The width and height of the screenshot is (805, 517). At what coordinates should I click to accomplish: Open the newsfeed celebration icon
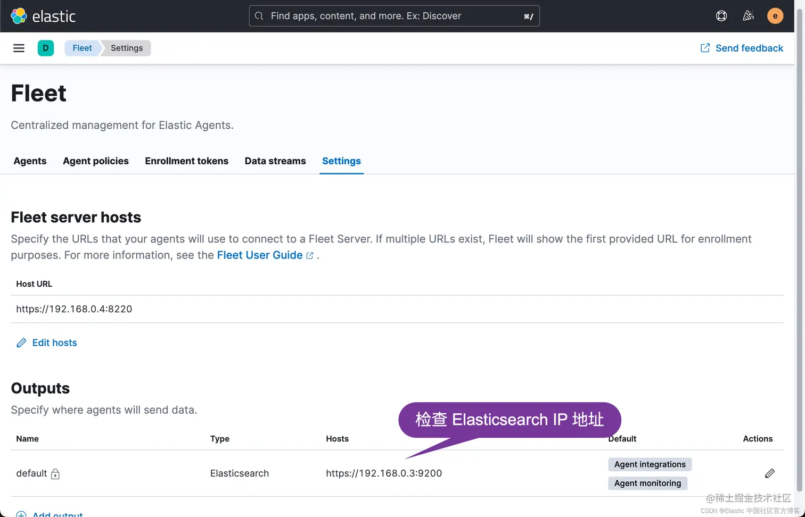point(748,16)
